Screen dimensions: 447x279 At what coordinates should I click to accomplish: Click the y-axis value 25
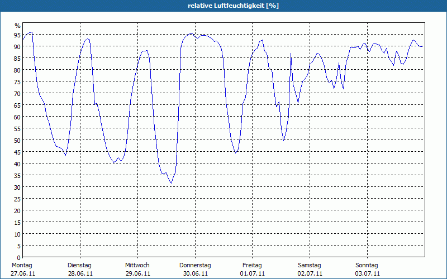point(17,199)
